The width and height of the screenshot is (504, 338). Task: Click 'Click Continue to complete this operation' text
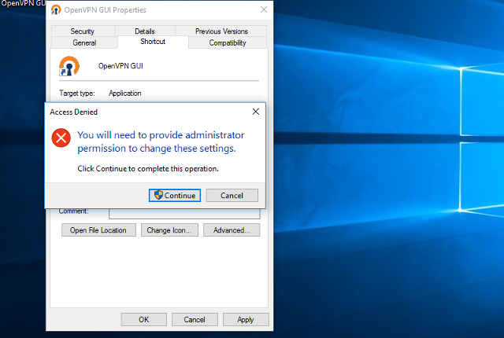[x=148, y=169]
